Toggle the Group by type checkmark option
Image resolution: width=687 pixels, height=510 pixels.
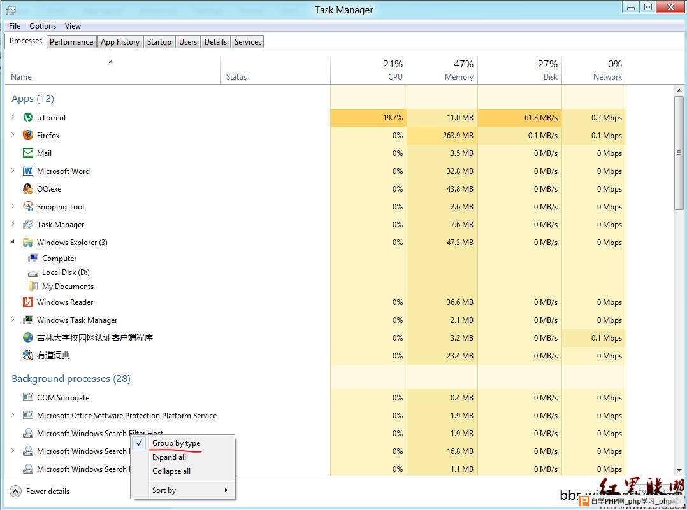tap(176, 443)
